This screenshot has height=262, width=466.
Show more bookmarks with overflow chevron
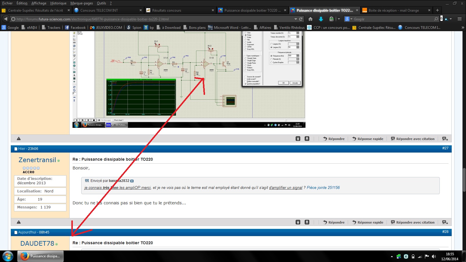[x=463, y=27]
